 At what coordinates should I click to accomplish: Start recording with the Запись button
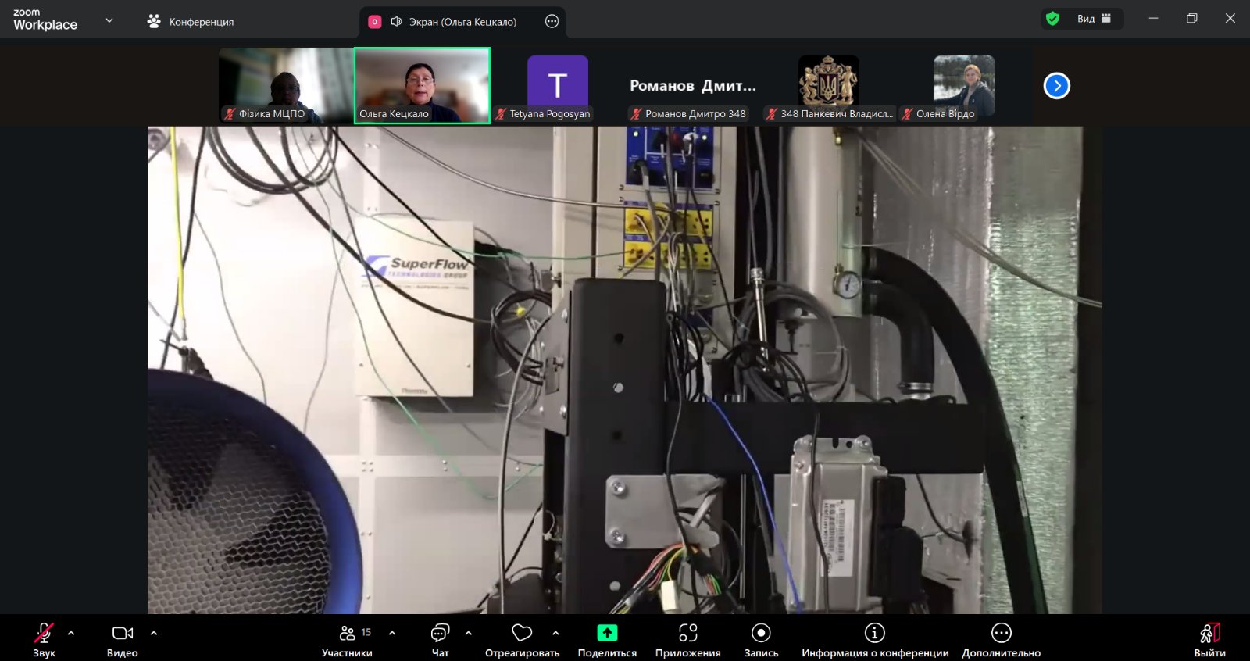[x=761, y=638]
